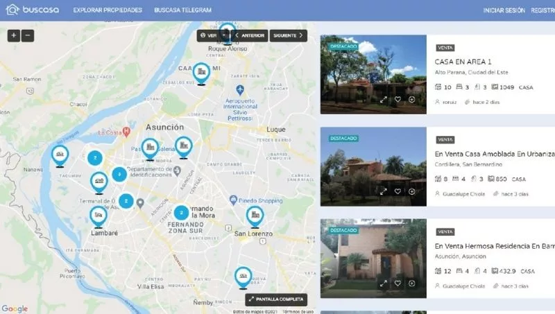Open Buscasa Telegram menu item
The width and height of the screenshot is (555, 314).
tap(182, 10)
